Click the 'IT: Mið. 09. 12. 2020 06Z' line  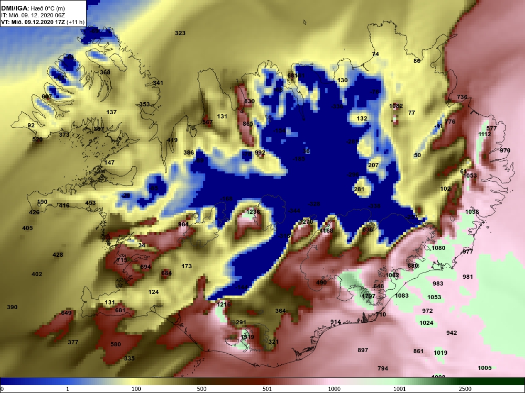pos(32,15)
